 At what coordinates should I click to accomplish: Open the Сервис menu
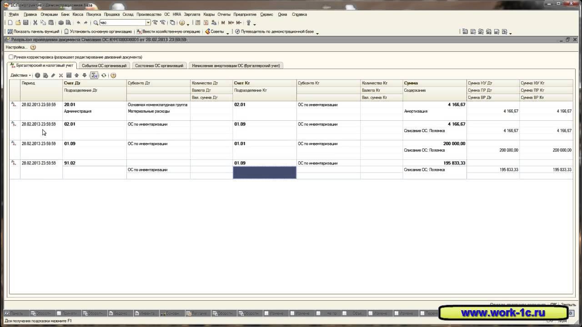tap(266, 15)
